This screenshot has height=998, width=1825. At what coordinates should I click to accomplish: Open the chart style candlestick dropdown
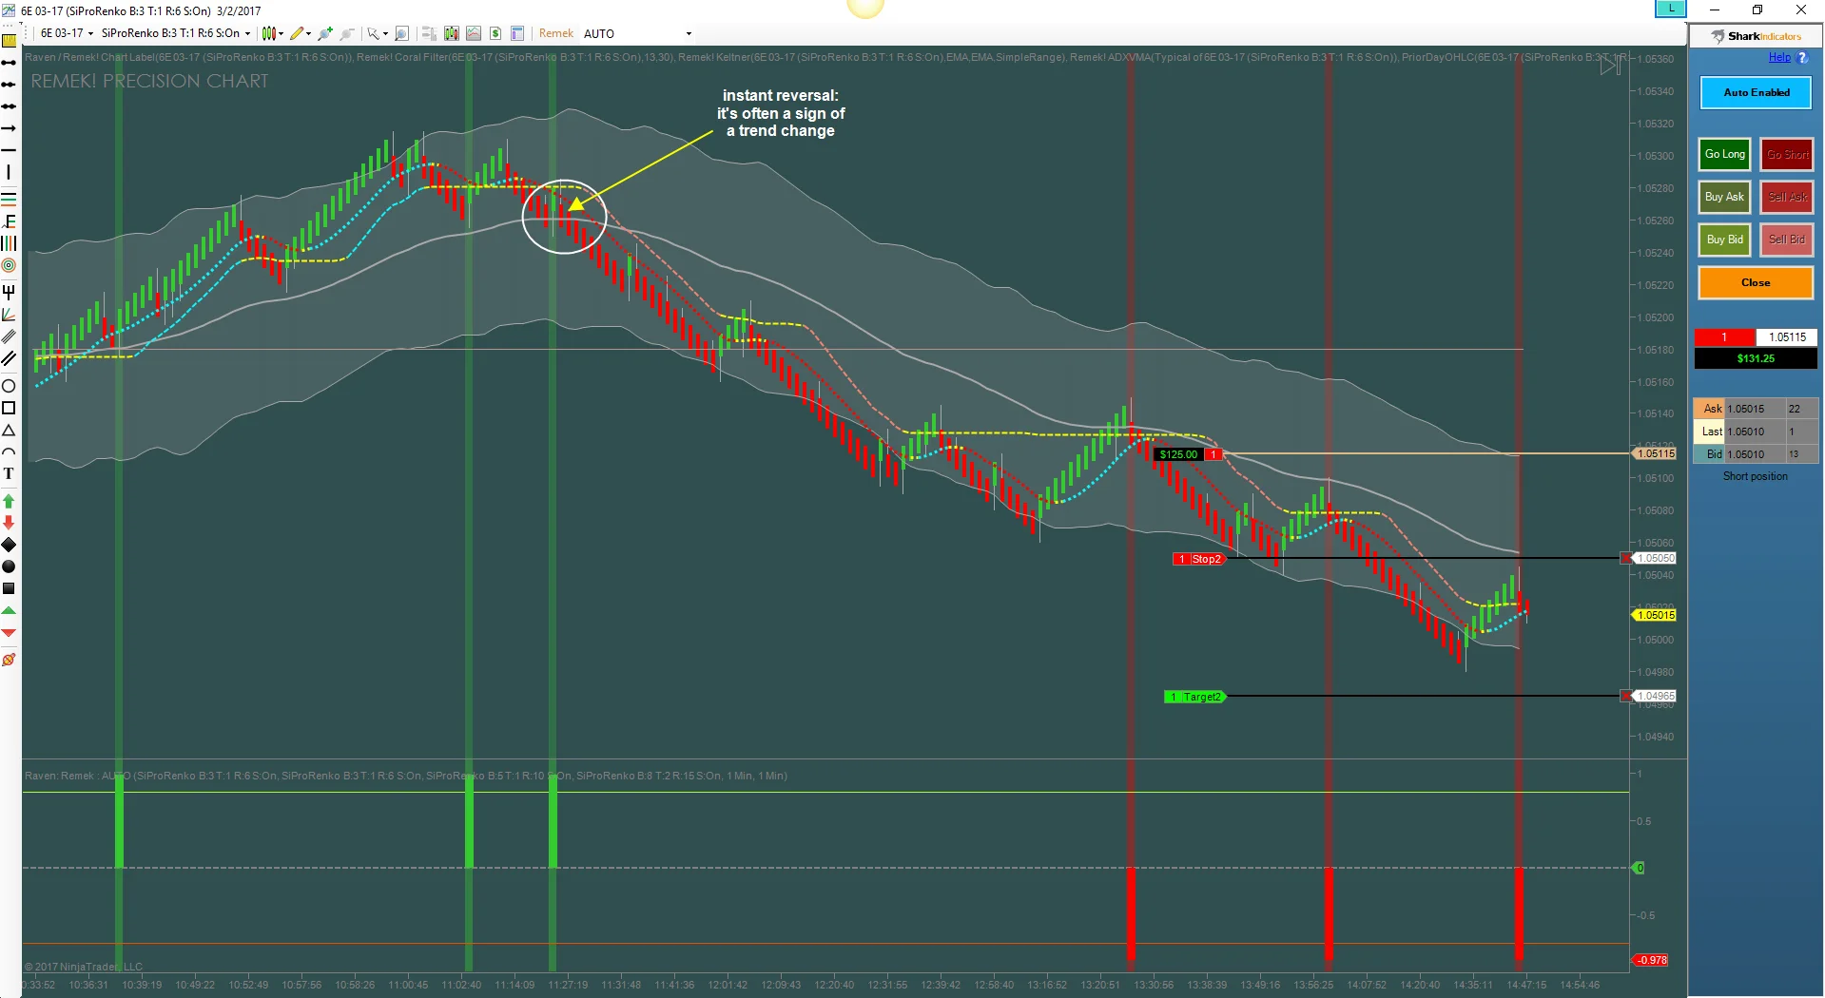273,33
